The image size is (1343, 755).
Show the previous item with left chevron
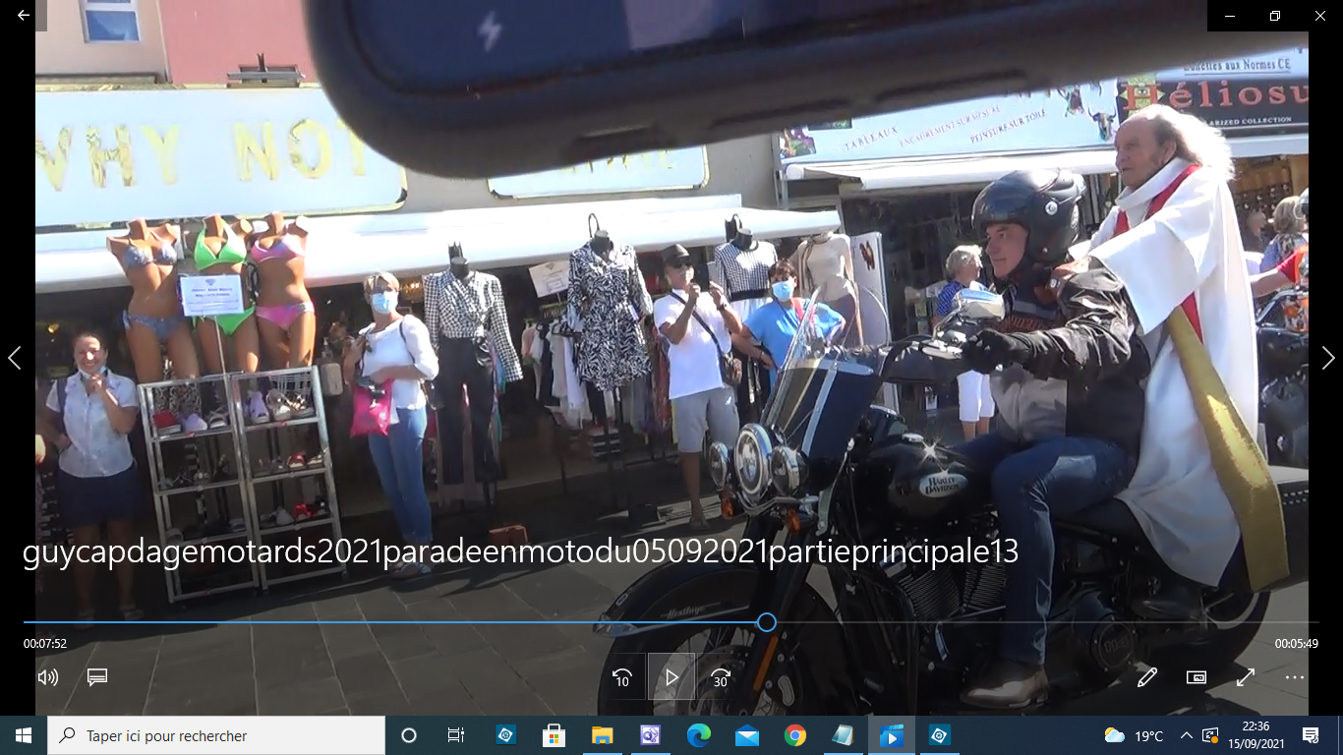pos(14,358)
